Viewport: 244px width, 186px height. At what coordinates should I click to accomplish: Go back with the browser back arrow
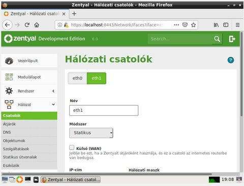(x=7, y=25)
